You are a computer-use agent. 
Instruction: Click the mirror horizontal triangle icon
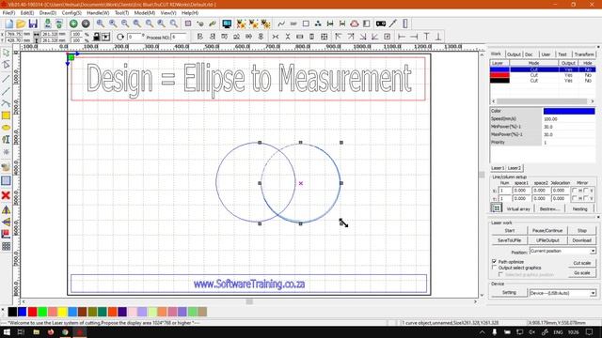coord(6,209)
